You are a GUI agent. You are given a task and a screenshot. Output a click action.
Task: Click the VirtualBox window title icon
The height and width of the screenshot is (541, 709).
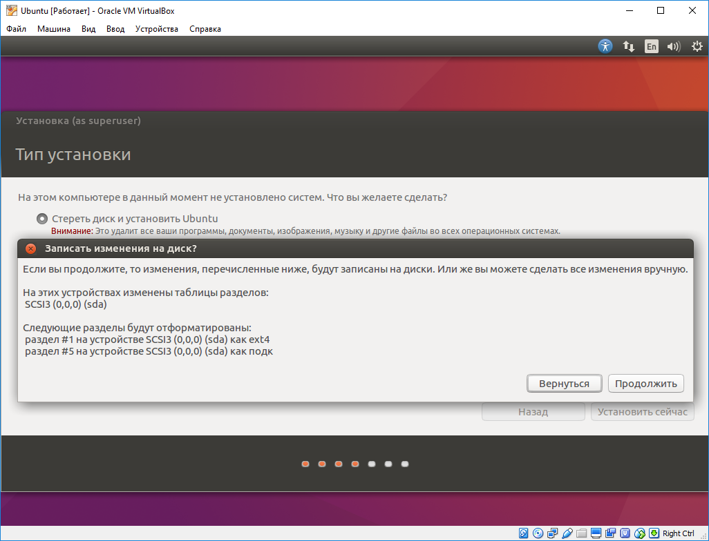tap(11, 10)
